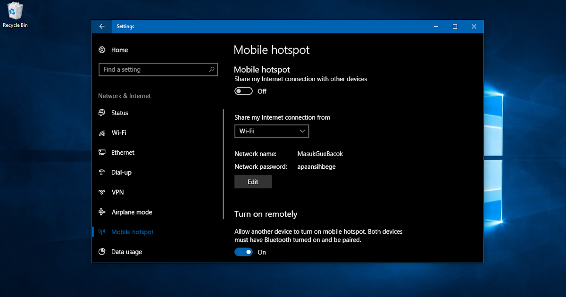Go to the Home settings page
The height and width of the screenshot is (297, 566).
(x=119, y=50)
